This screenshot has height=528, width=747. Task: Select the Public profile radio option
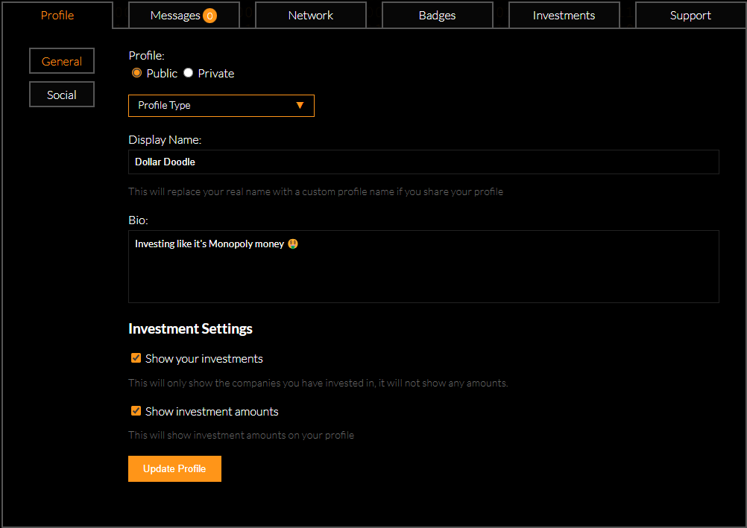(x=136, y=73)
